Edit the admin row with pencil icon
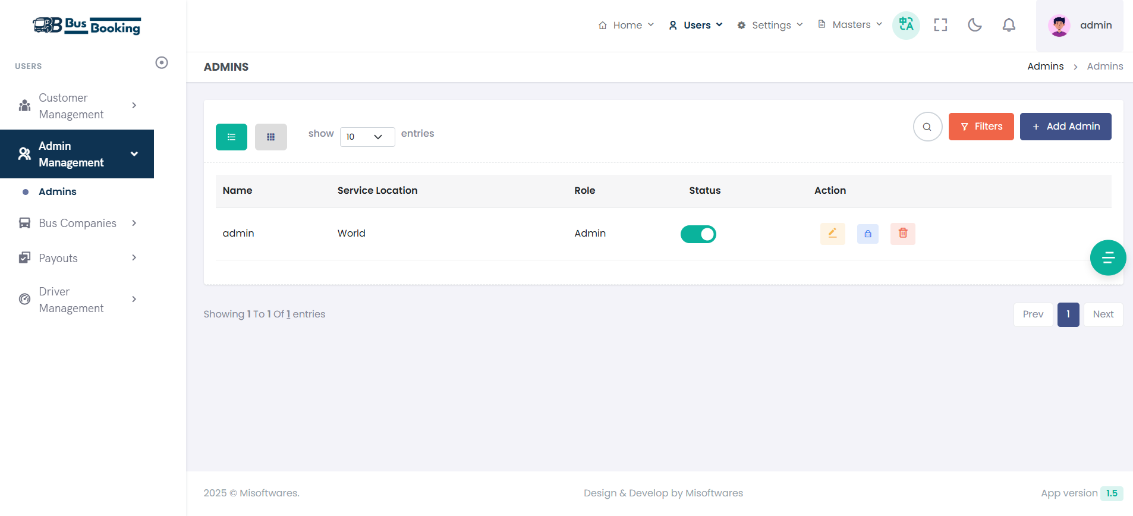 click(x=832, y=233)
